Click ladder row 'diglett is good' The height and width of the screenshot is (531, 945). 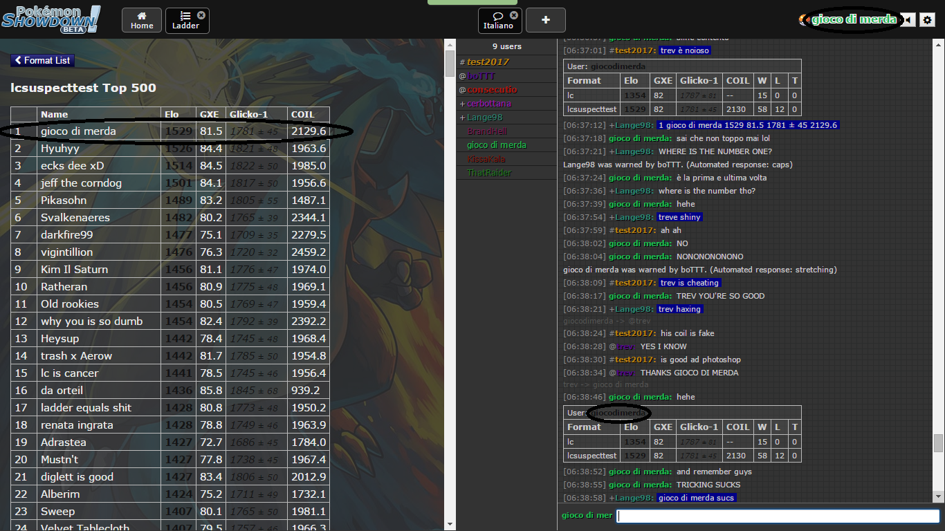click(170, 477)
